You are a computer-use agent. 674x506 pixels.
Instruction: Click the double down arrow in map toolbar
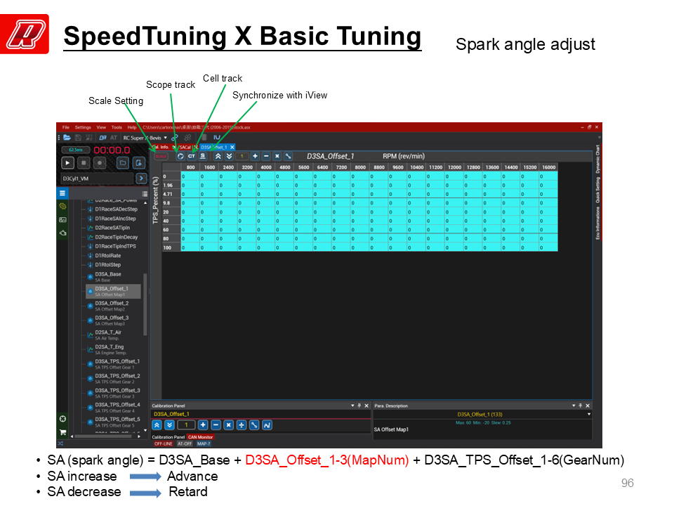click(x=229, y=156)
